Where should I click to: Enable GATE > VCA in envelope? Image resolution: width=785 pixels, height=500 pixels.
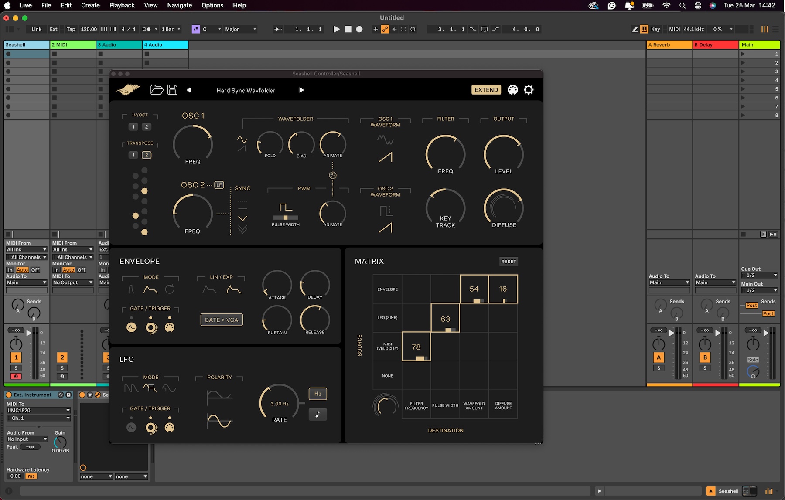(x=222, y=320)
